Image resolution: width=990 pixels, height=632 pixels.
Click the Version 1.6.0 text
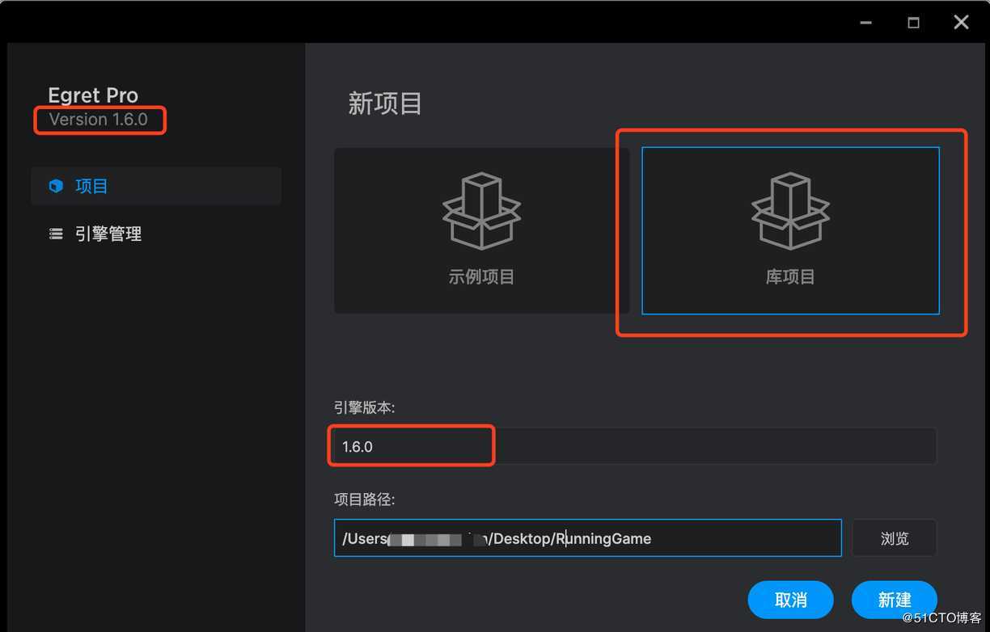click(98, 120)
